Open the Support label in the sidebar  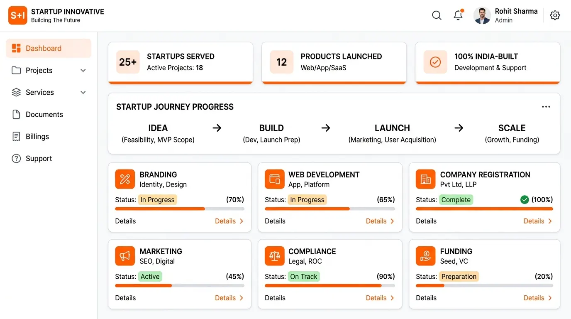(x=39, y=159)
